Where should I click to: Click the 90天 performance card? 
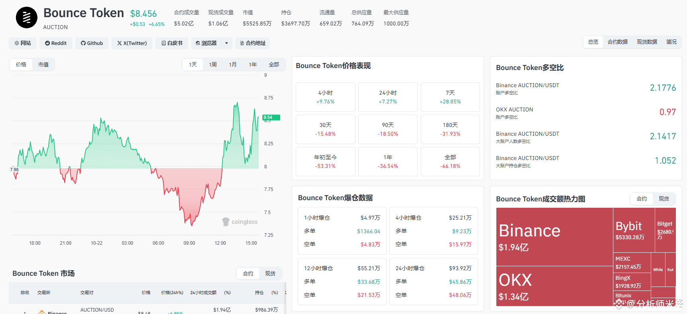tap(388, 129)
